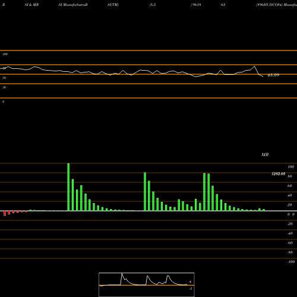297x297 pixels.
Task: Click the '-20' label on MR axis
Action: pos(290,224)
